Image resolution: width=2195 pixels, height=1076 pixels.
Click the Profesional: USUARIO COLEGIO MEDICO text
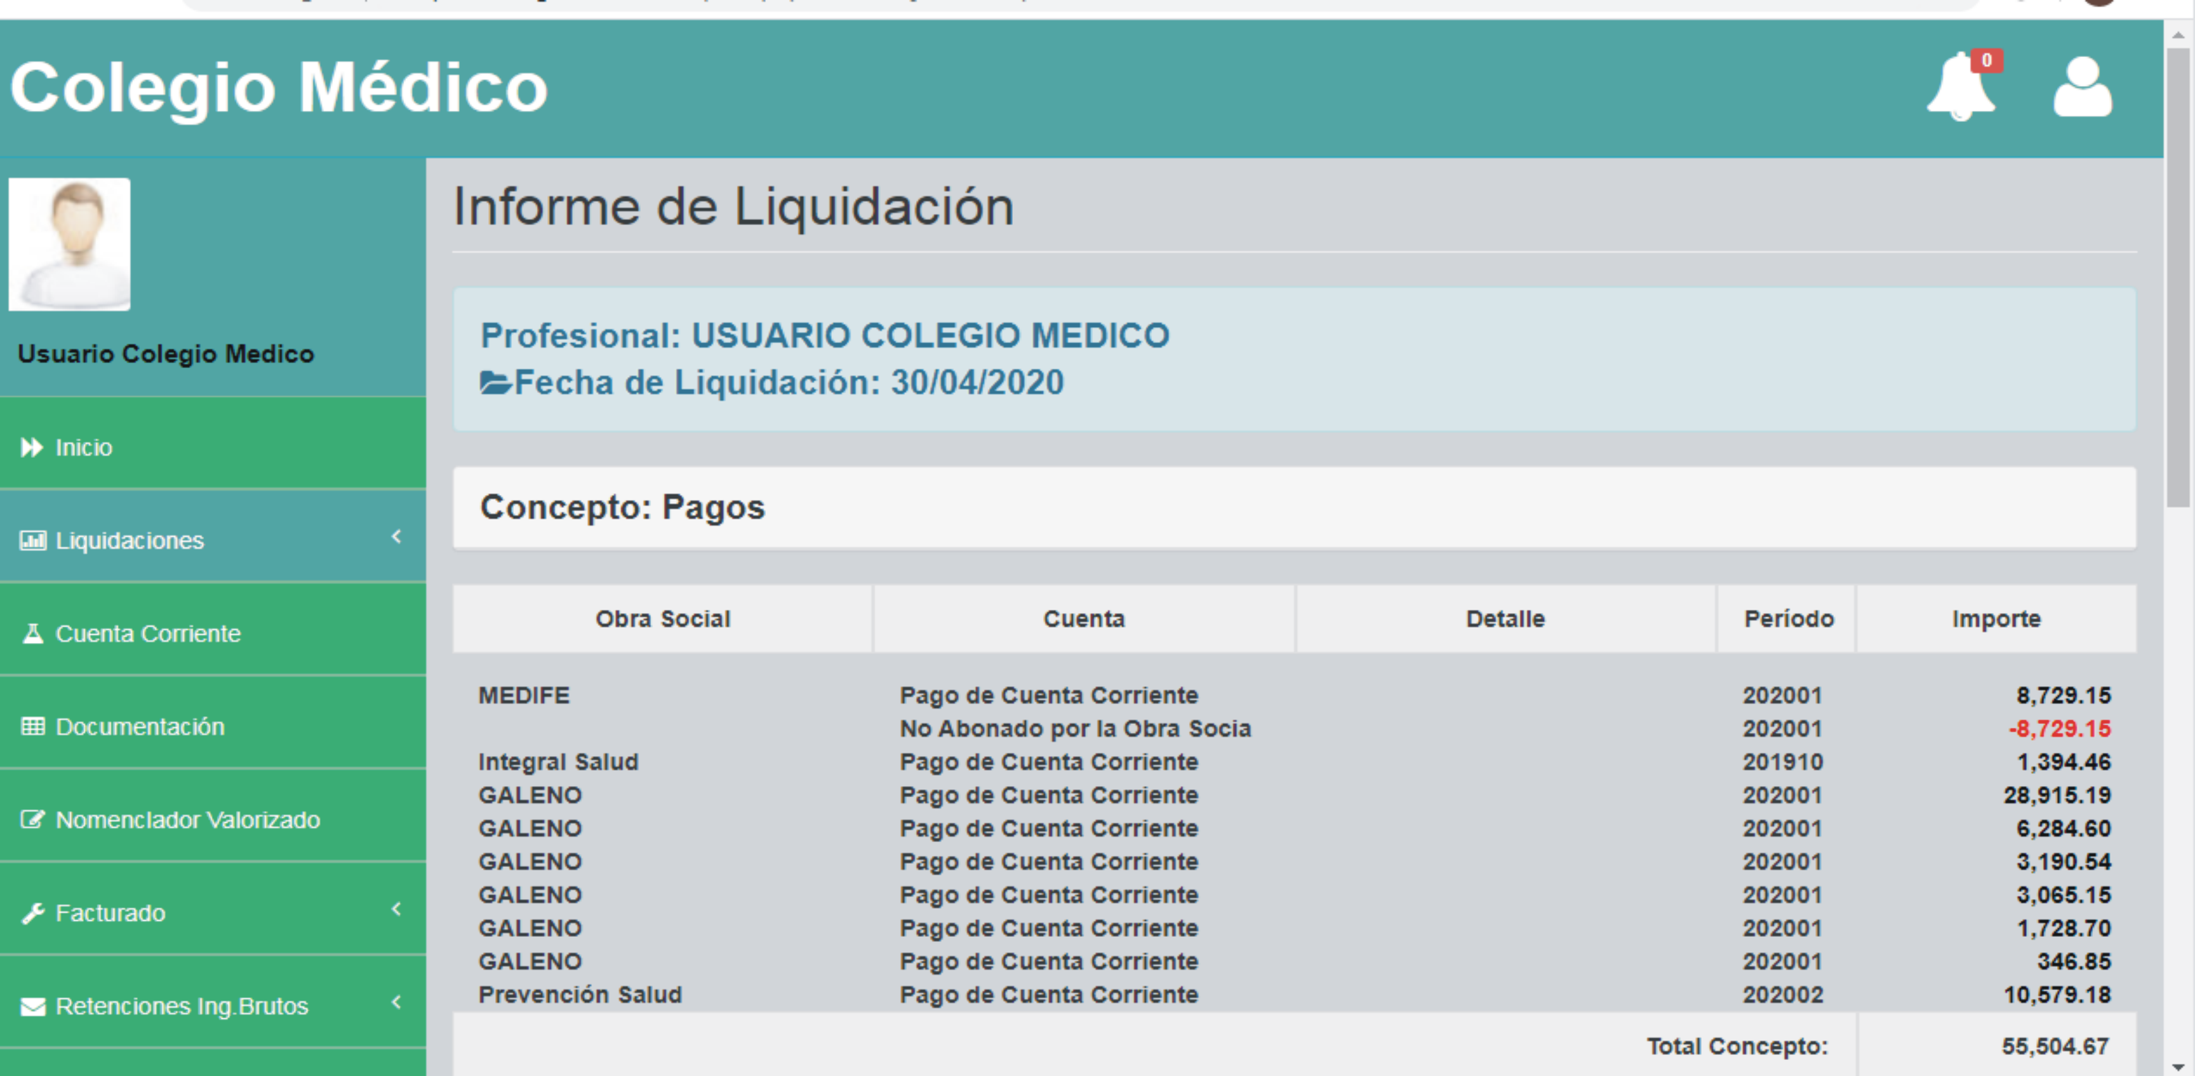[x=824, y=335]
